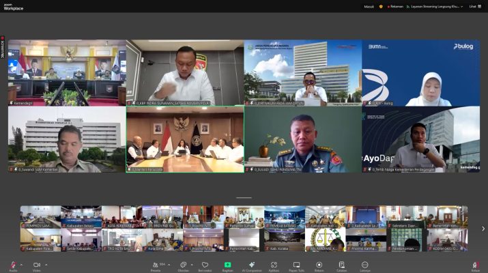Open the Aplikasi apps icon
Image resolution: width=488 pixels, height=273 pixels.
[x=273, y=264]
